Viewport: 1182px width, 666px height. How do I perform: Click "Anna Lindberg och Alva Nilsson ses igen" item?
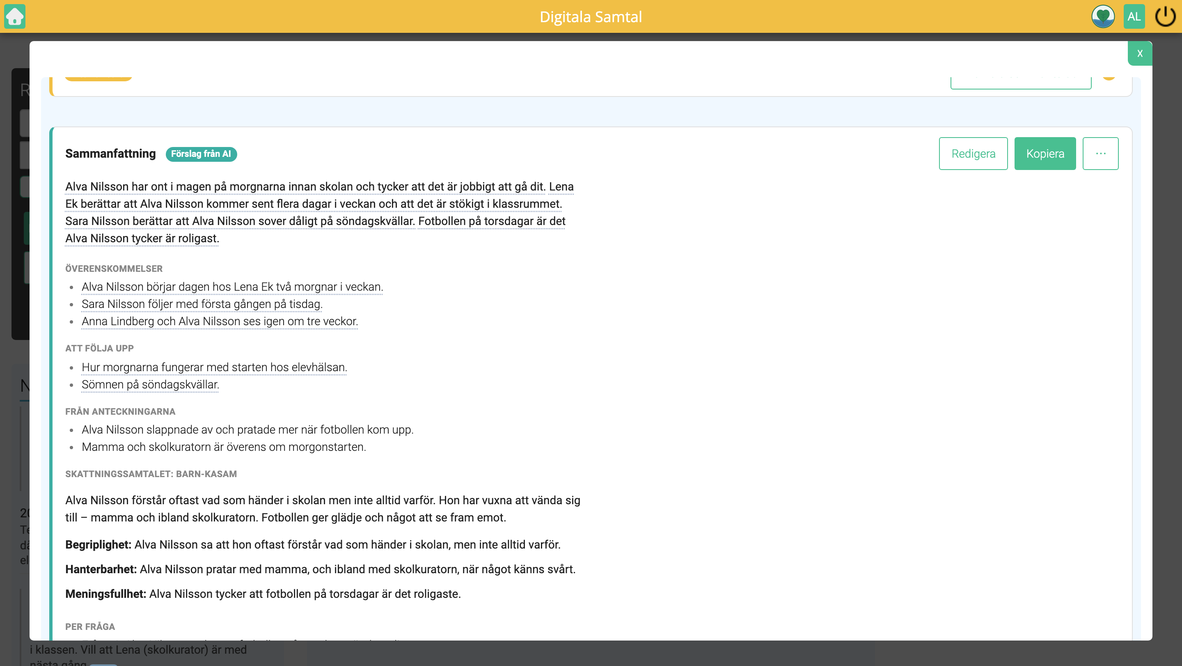[220, 321]
